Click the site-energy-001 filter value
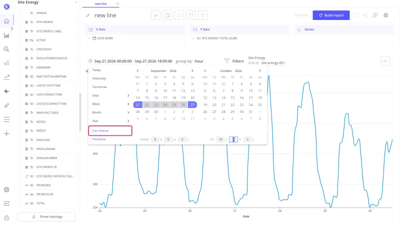The height and width of the screenshot is (225, 400). coord(272,63)
